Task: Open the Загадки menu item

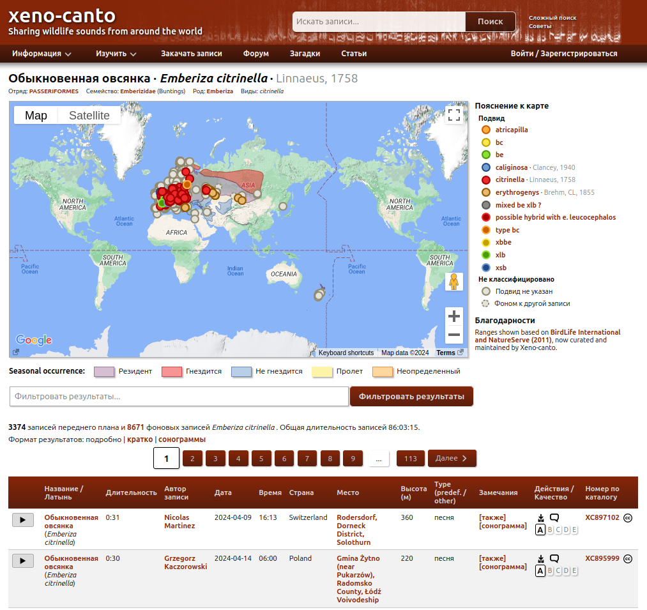Action: [x=305, y=54]
